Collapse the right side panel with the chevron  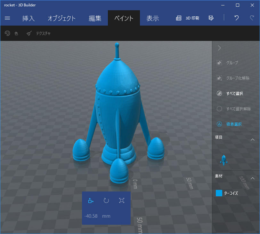[x=219, y=48]
